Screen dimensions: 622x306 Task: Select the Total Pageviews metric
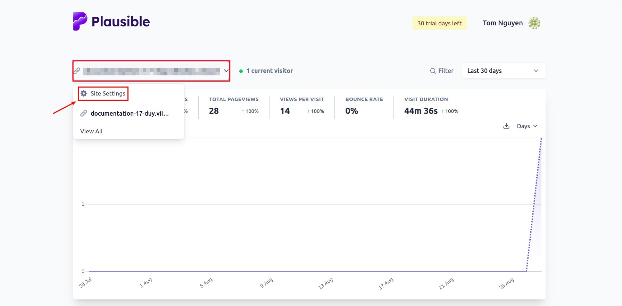click(233, 106)
